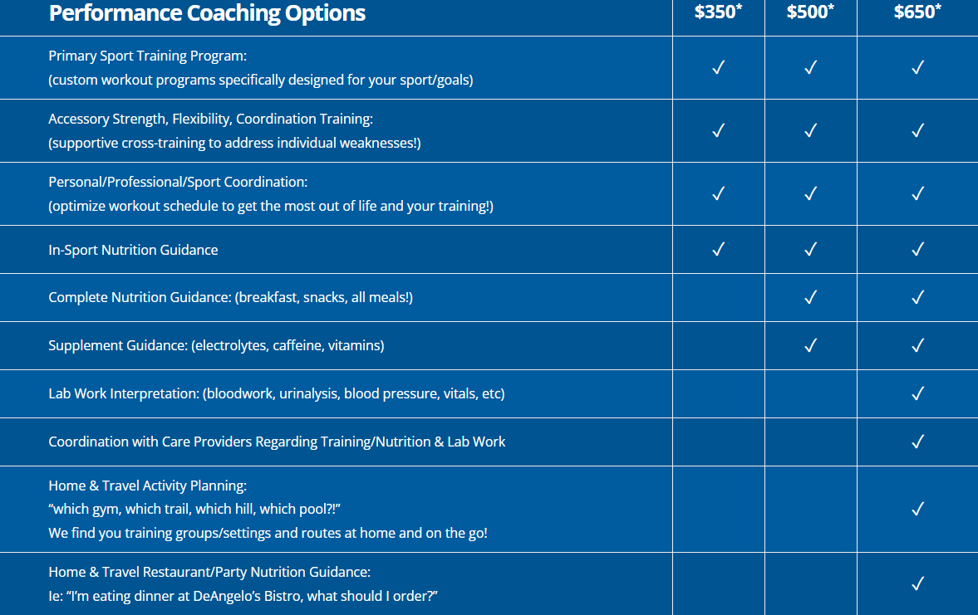
Task: Click $500 checkmark for Complete Nutrition Guidance
Action: (x=811, y=297)
